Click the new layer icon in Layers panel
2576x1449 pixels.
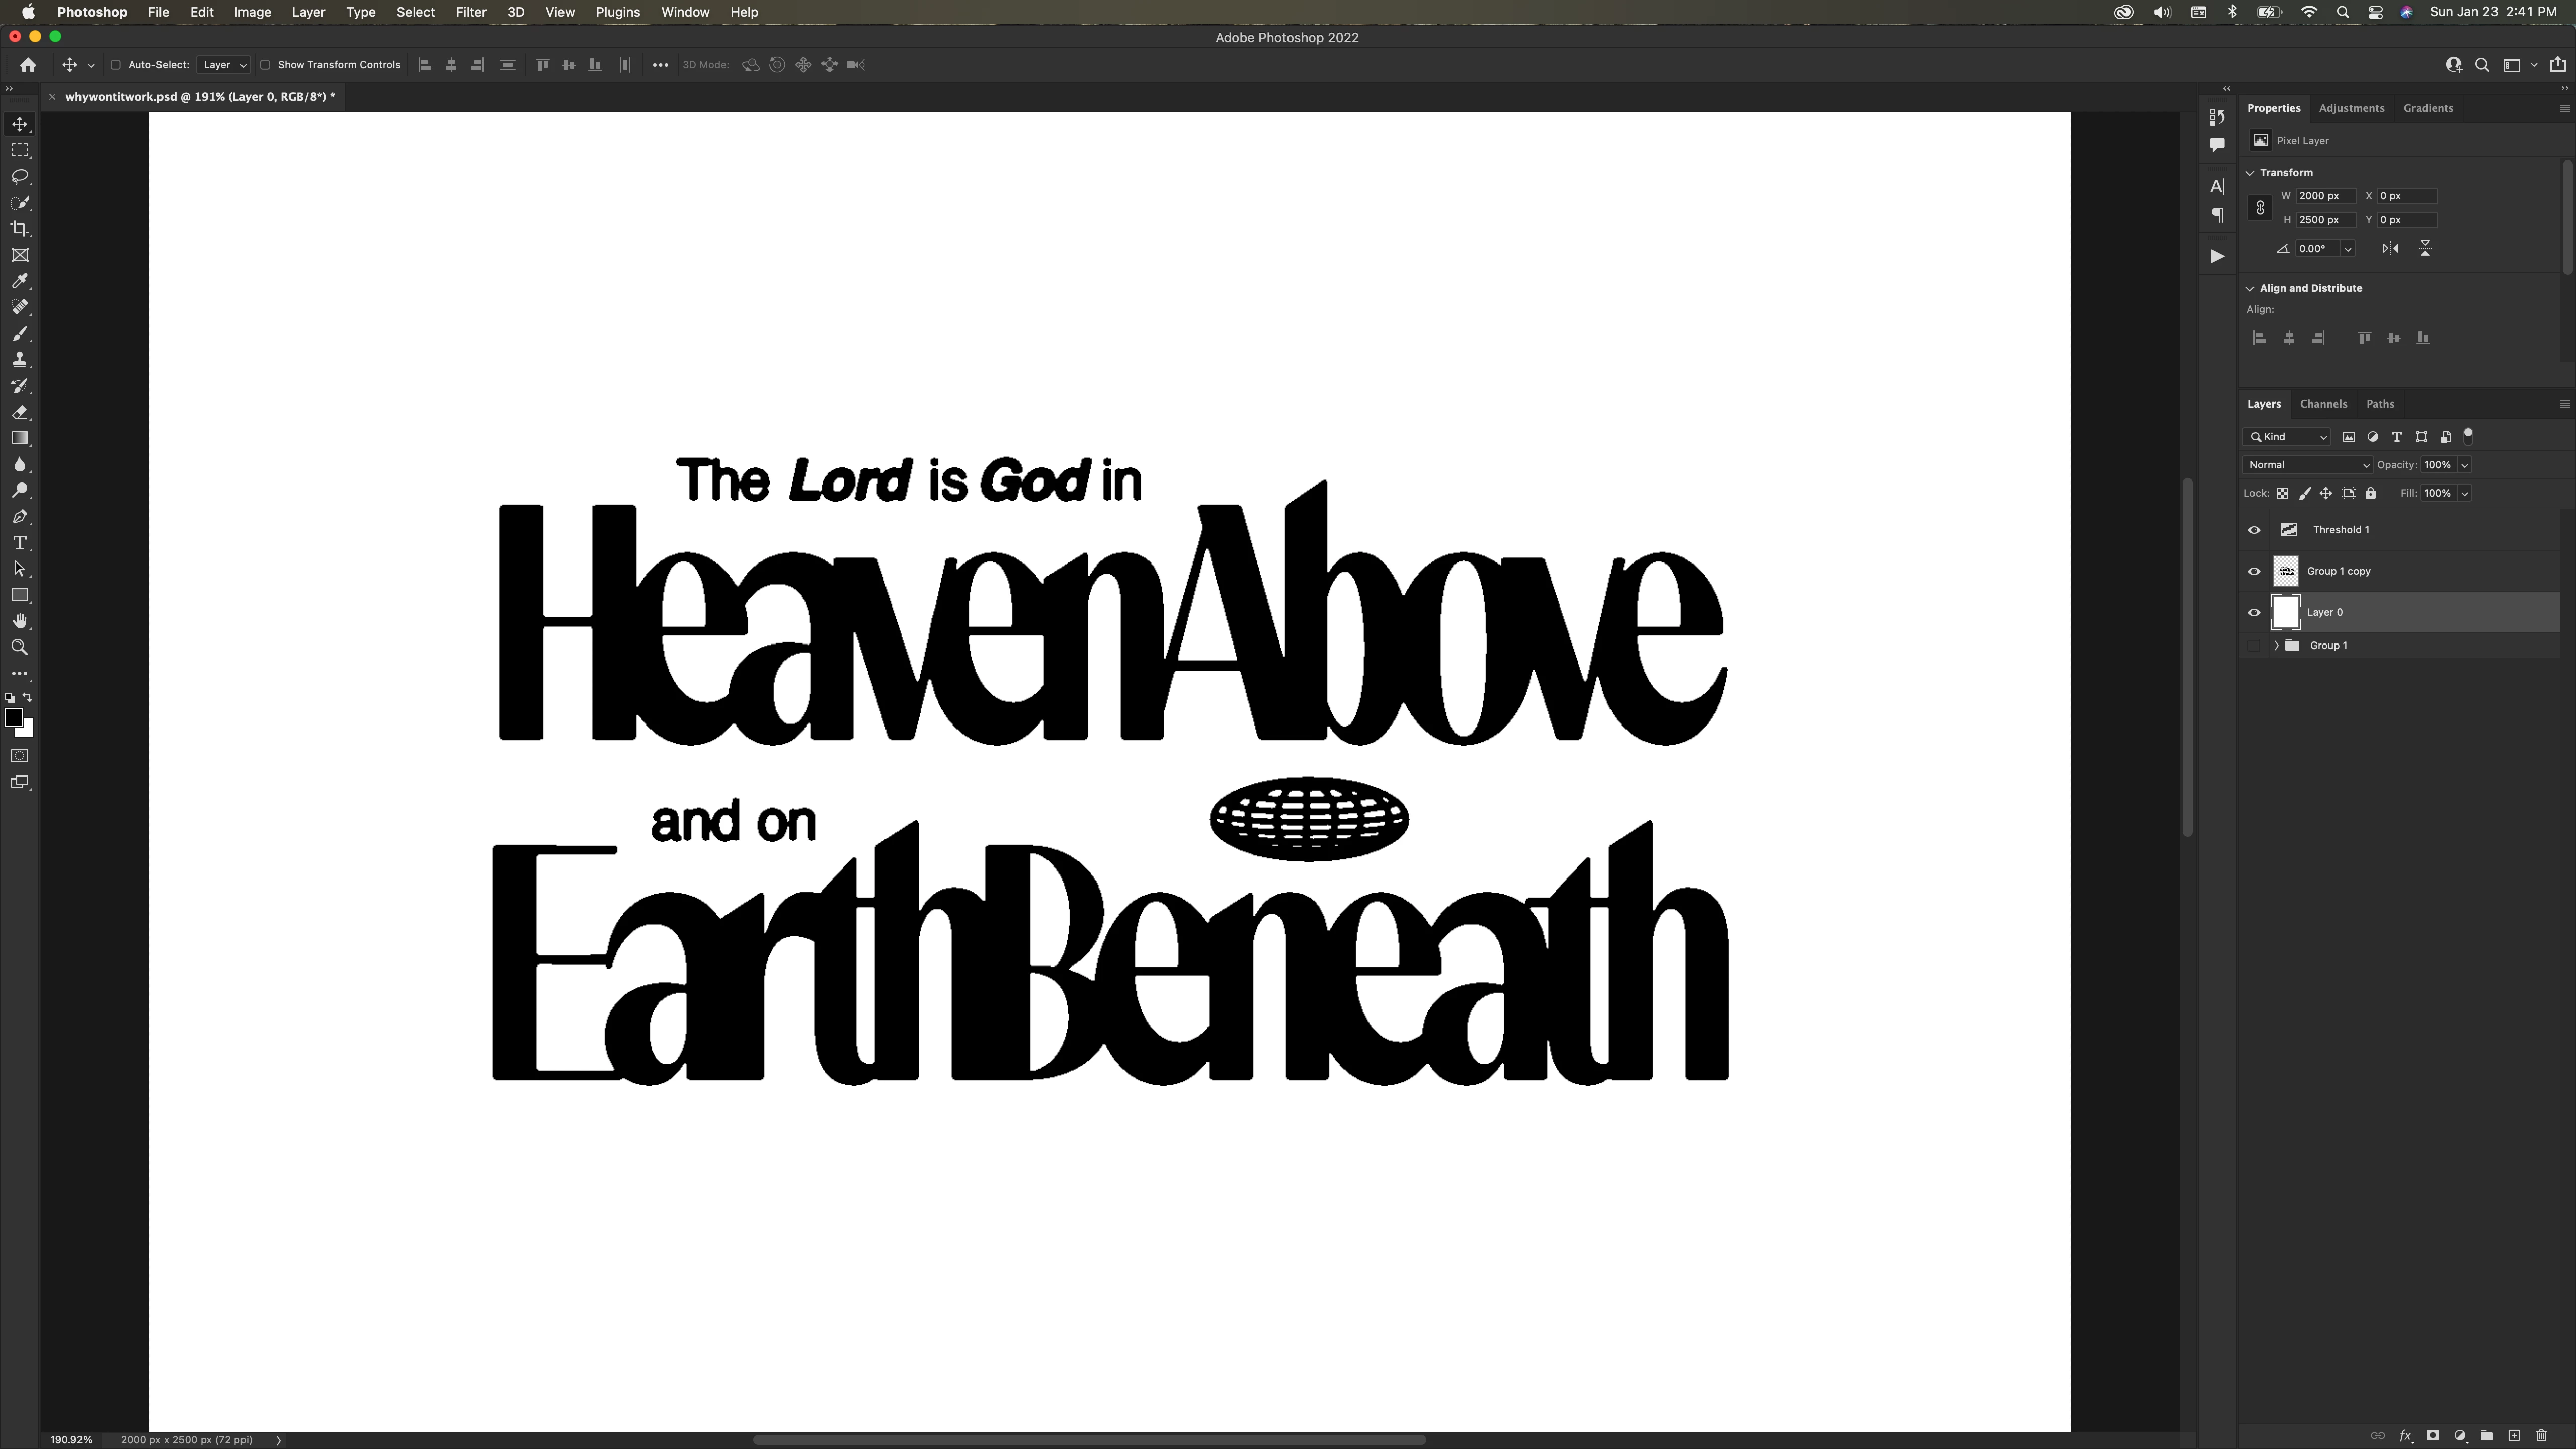2514,1436
